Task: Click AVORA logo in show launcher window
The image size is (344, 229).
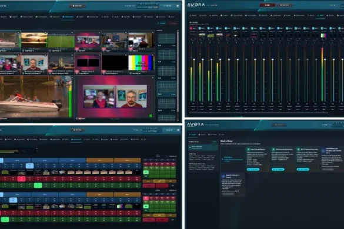Action: [x=195, y=124]
